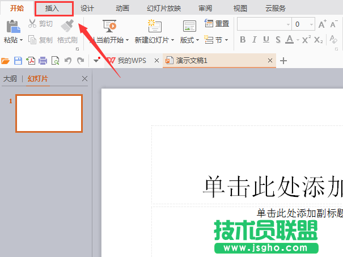This screenshot has width=343, height=257.
Task: Switch to the 幻灯片 thumbnails pane
Action: point(37,79)
